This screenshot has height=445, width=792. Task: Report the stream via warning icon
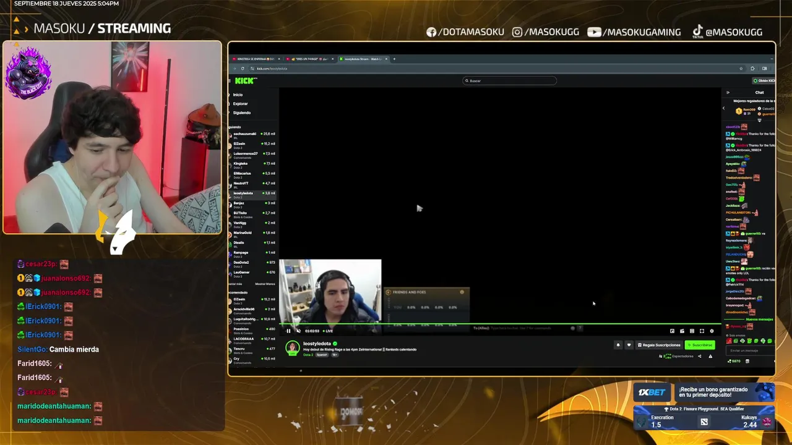point(710,356)
